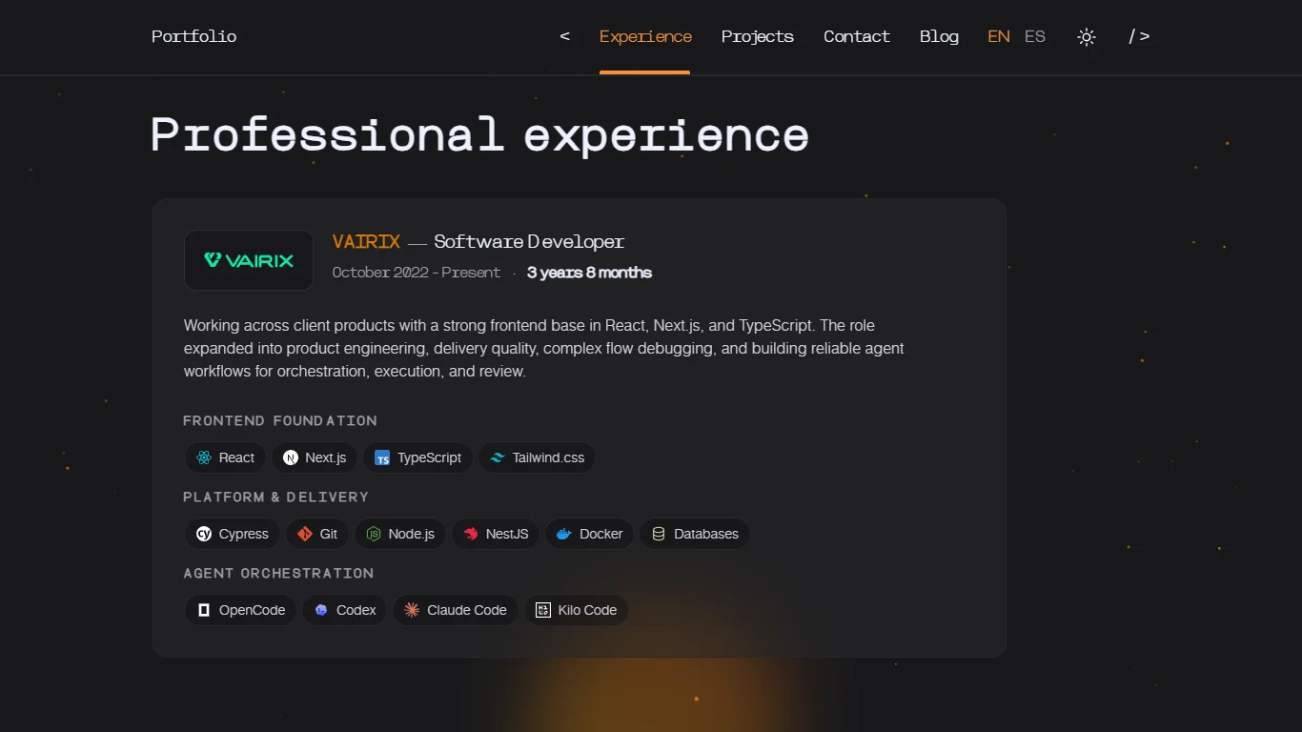1302x732 pixels.
Task: Select the Databases chip label
Action: tap(706, 534)
